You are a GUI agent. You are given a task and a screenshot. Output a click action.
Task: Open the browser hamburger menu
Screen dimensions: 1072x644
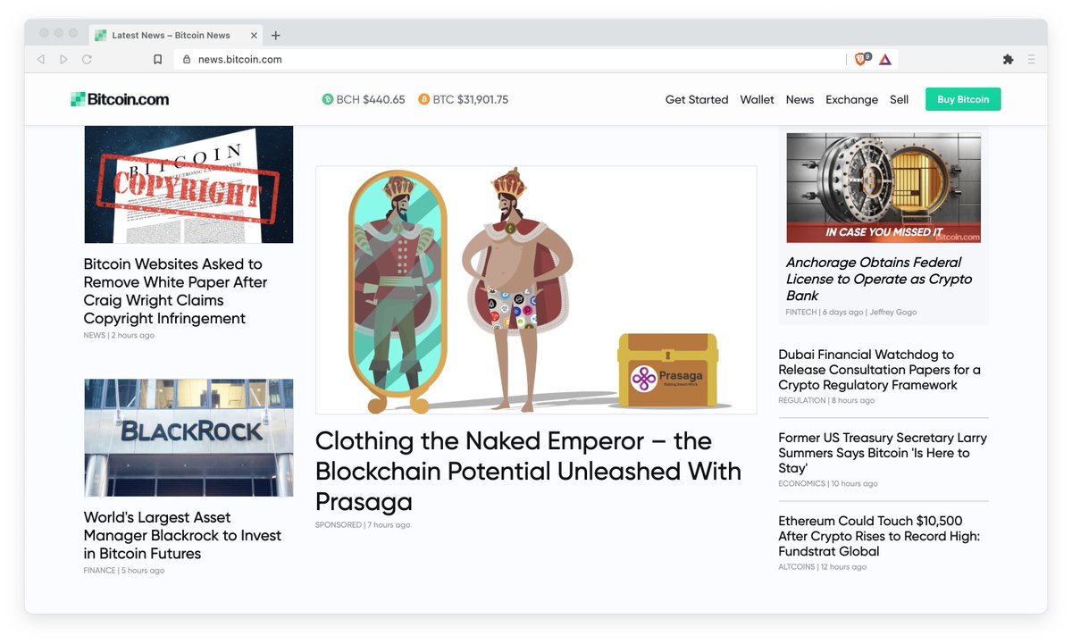coord(1032,59)
